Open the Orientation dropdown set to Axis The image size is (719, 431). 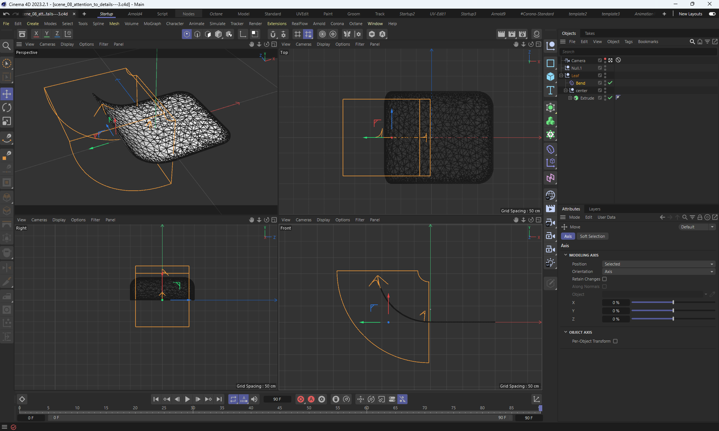(x=658, y=271)
